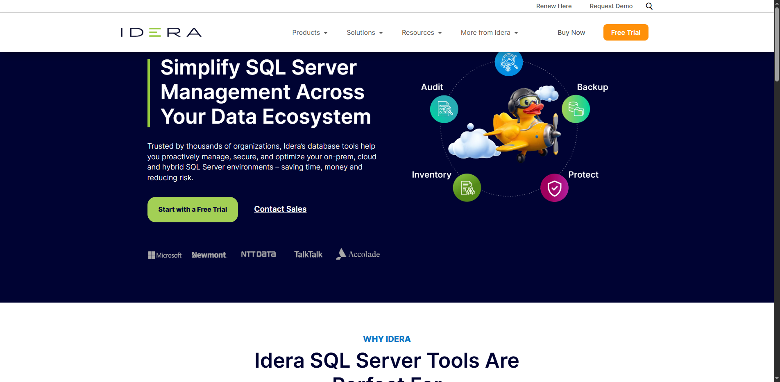Click the WHY IDERA heading
780x382 pixels.
[387, 339]
